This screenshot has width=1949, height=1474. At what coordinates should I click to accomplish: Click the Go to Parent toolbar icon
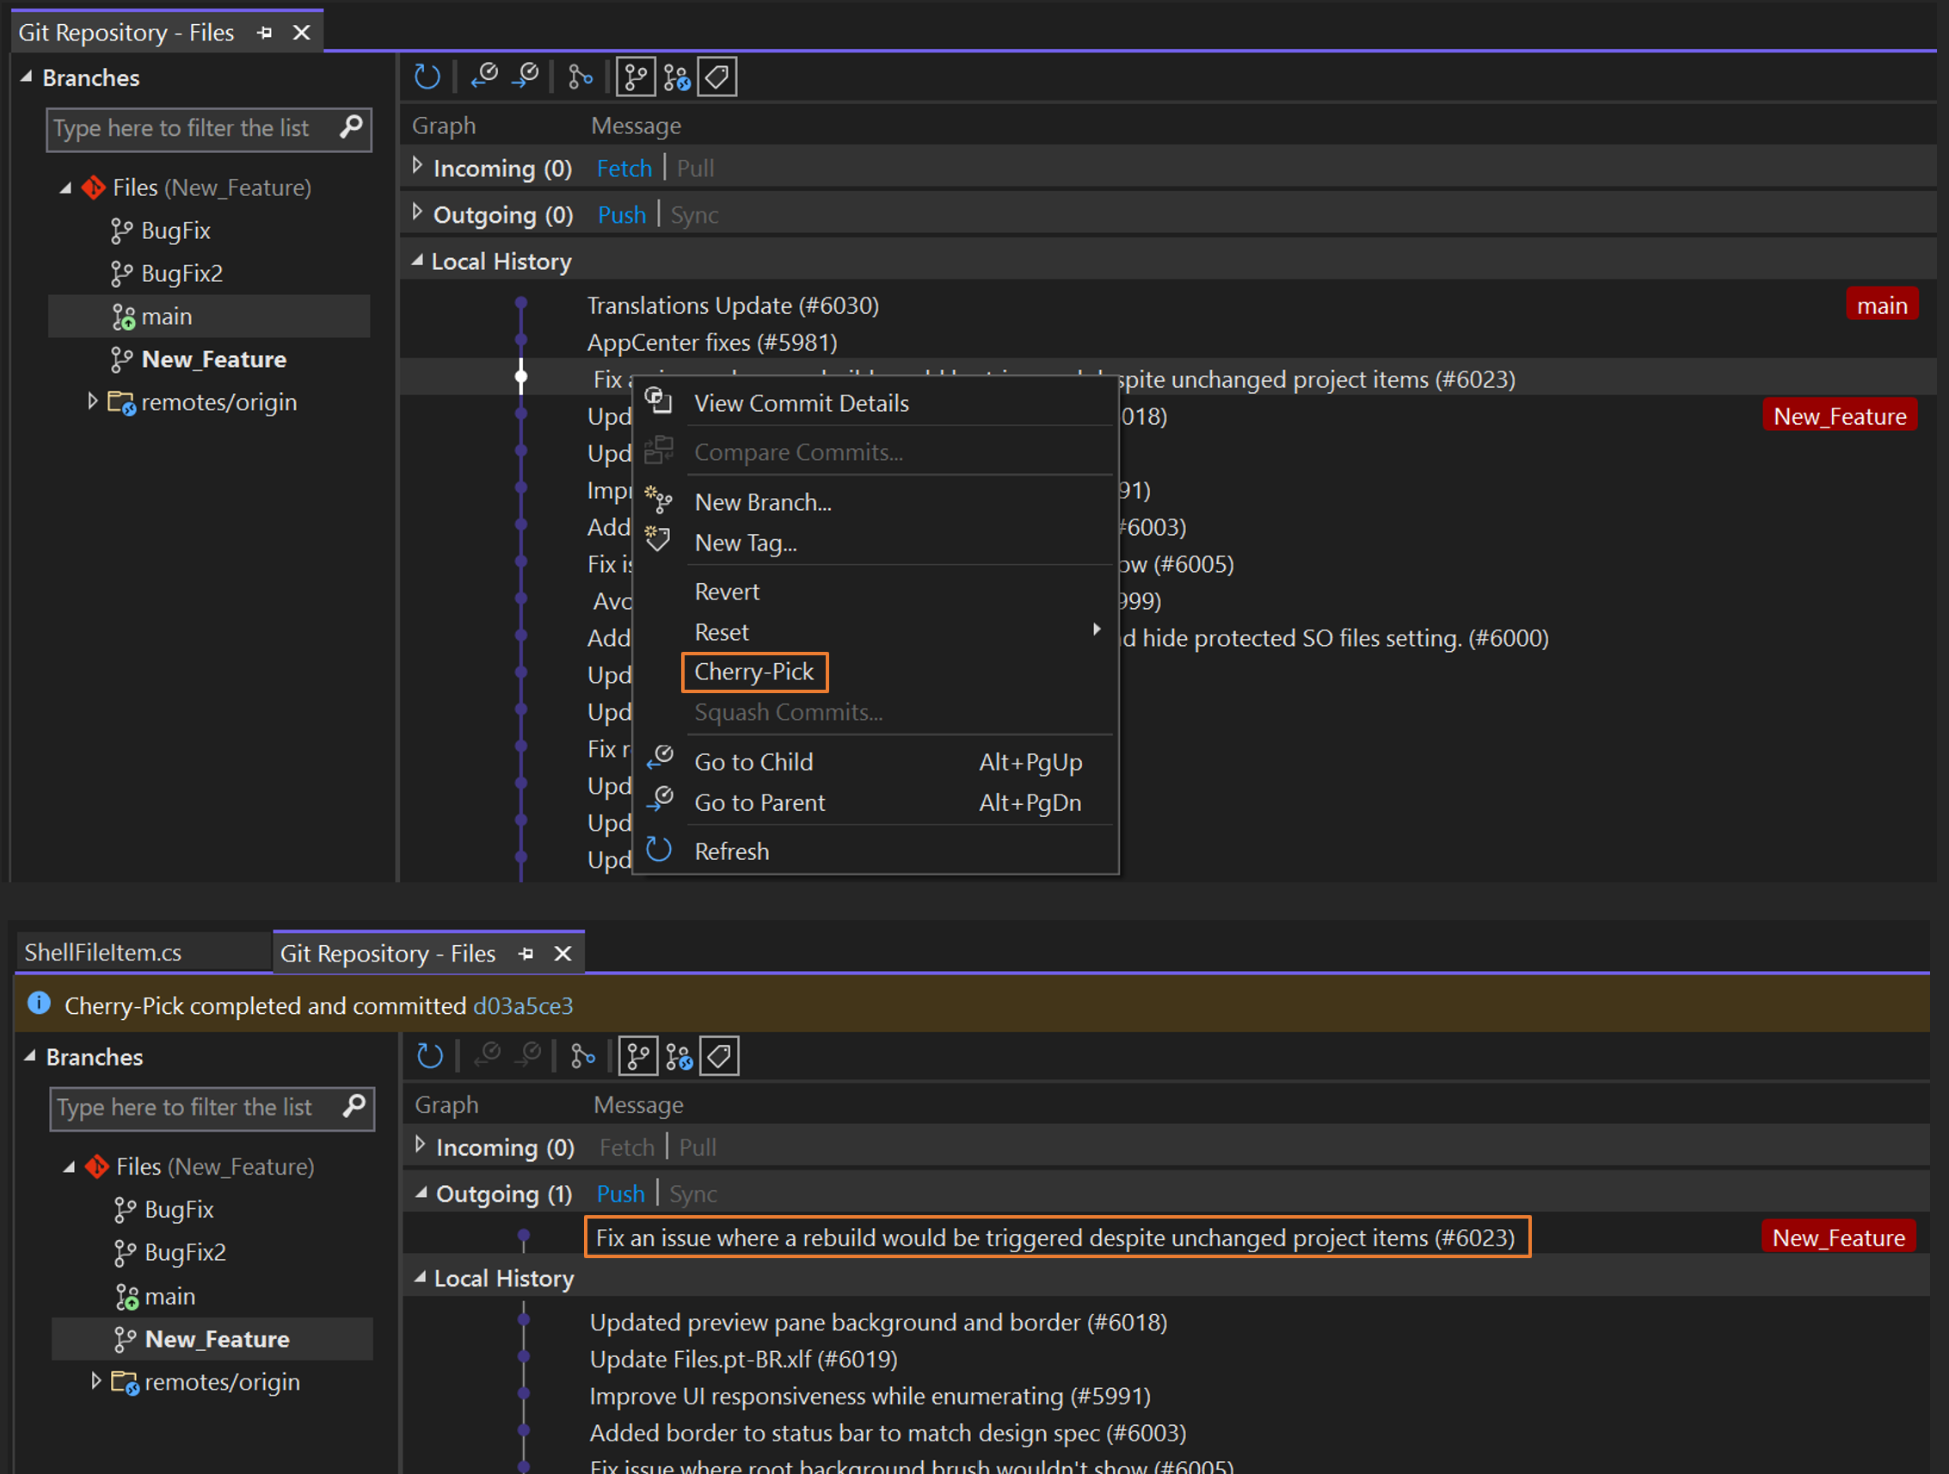pos(526,77)
